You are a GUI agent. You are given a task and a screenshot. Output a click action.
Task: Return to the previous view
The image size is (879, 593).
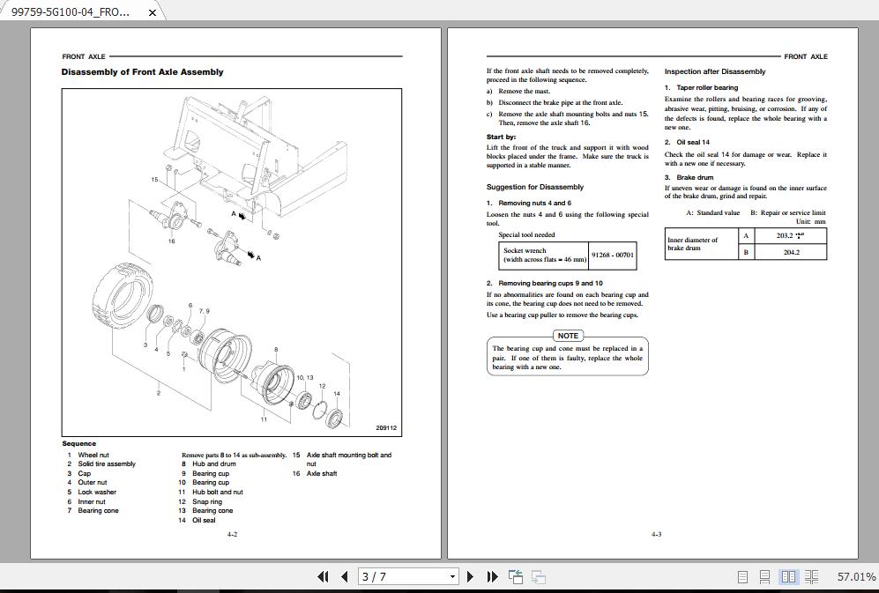(x=515, y=576)
